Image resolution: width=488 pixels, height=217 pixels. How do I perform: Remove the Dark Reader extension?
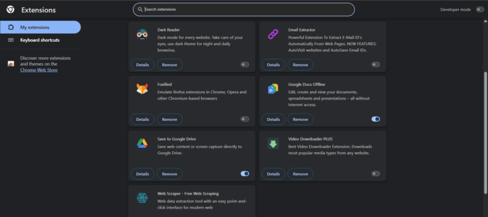[x=170, y=65]
